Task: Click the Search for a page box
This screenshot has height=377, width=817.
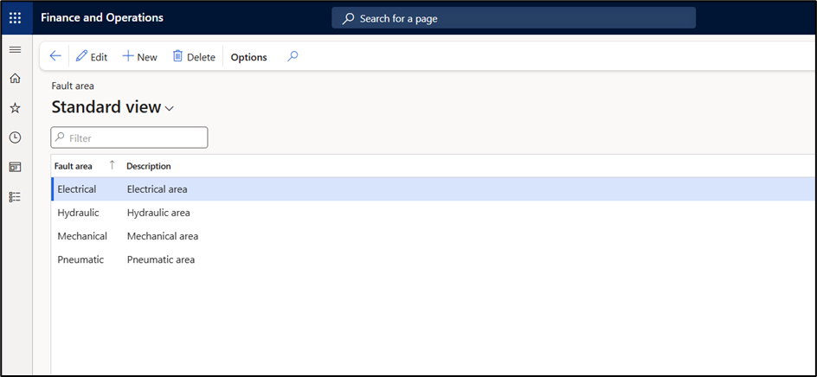Action: coord(513,18)
